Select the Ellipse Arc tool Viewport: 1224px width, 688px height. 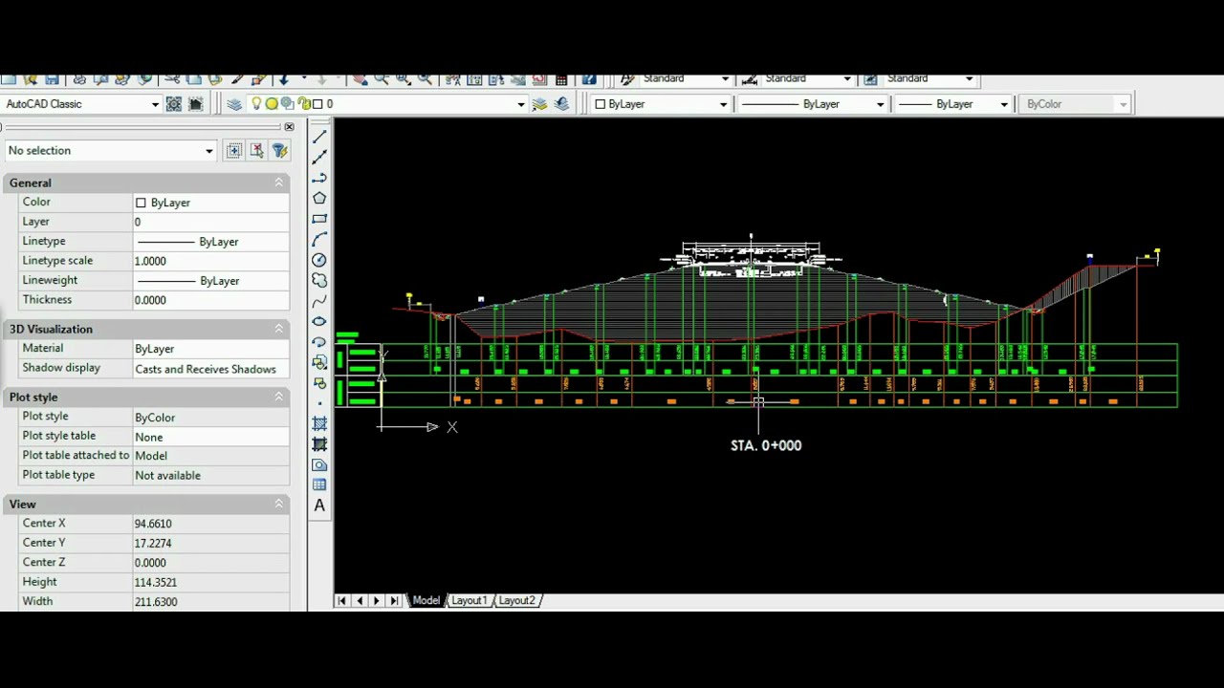click(x=319, y=341)
